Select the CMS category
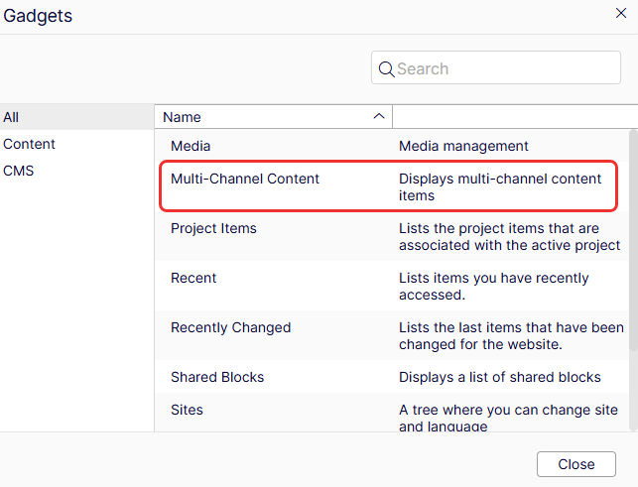 [77, 171]
